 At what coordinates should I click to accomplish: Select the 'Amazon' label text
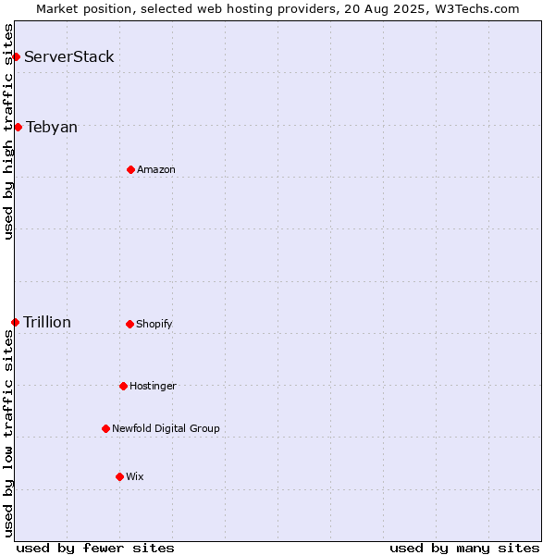(x=156, y=169)
